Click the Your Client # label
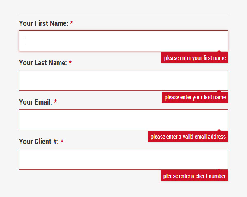Screen dimensions: 247x197 (39, 141)
